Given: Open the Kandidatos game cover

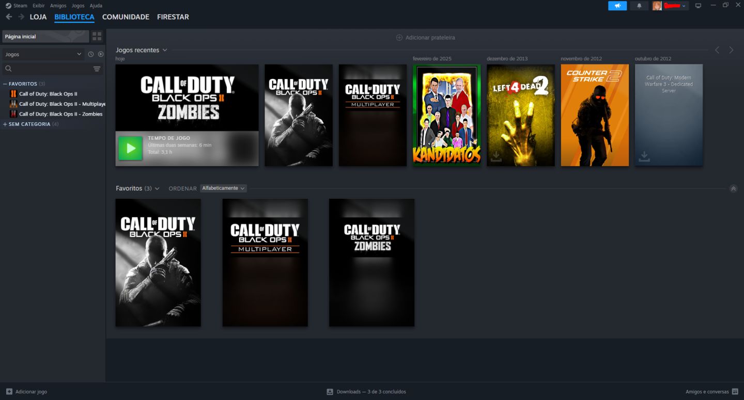Looking at the screenshot, I should coord(447,115).
